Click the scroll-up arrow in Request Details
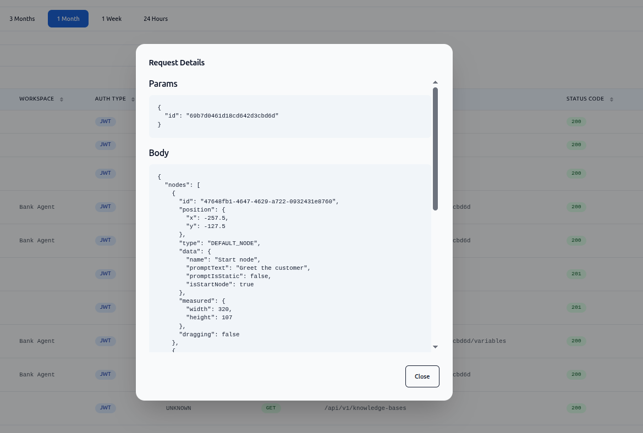Viewport: 643px width, 433px height. coord(435,82)
